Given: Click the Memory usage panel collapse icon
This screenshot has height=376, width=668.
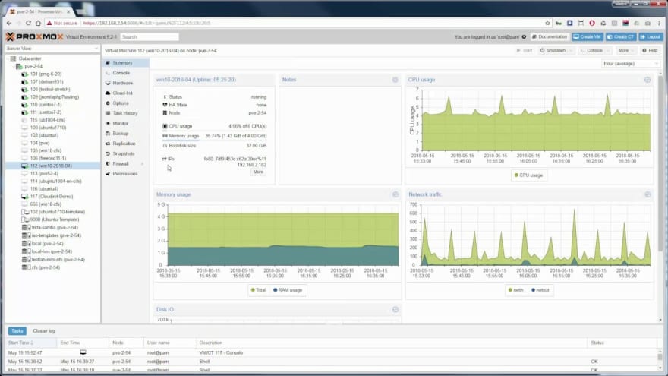Looking at the screenshot, I should (x=395, y=194).
